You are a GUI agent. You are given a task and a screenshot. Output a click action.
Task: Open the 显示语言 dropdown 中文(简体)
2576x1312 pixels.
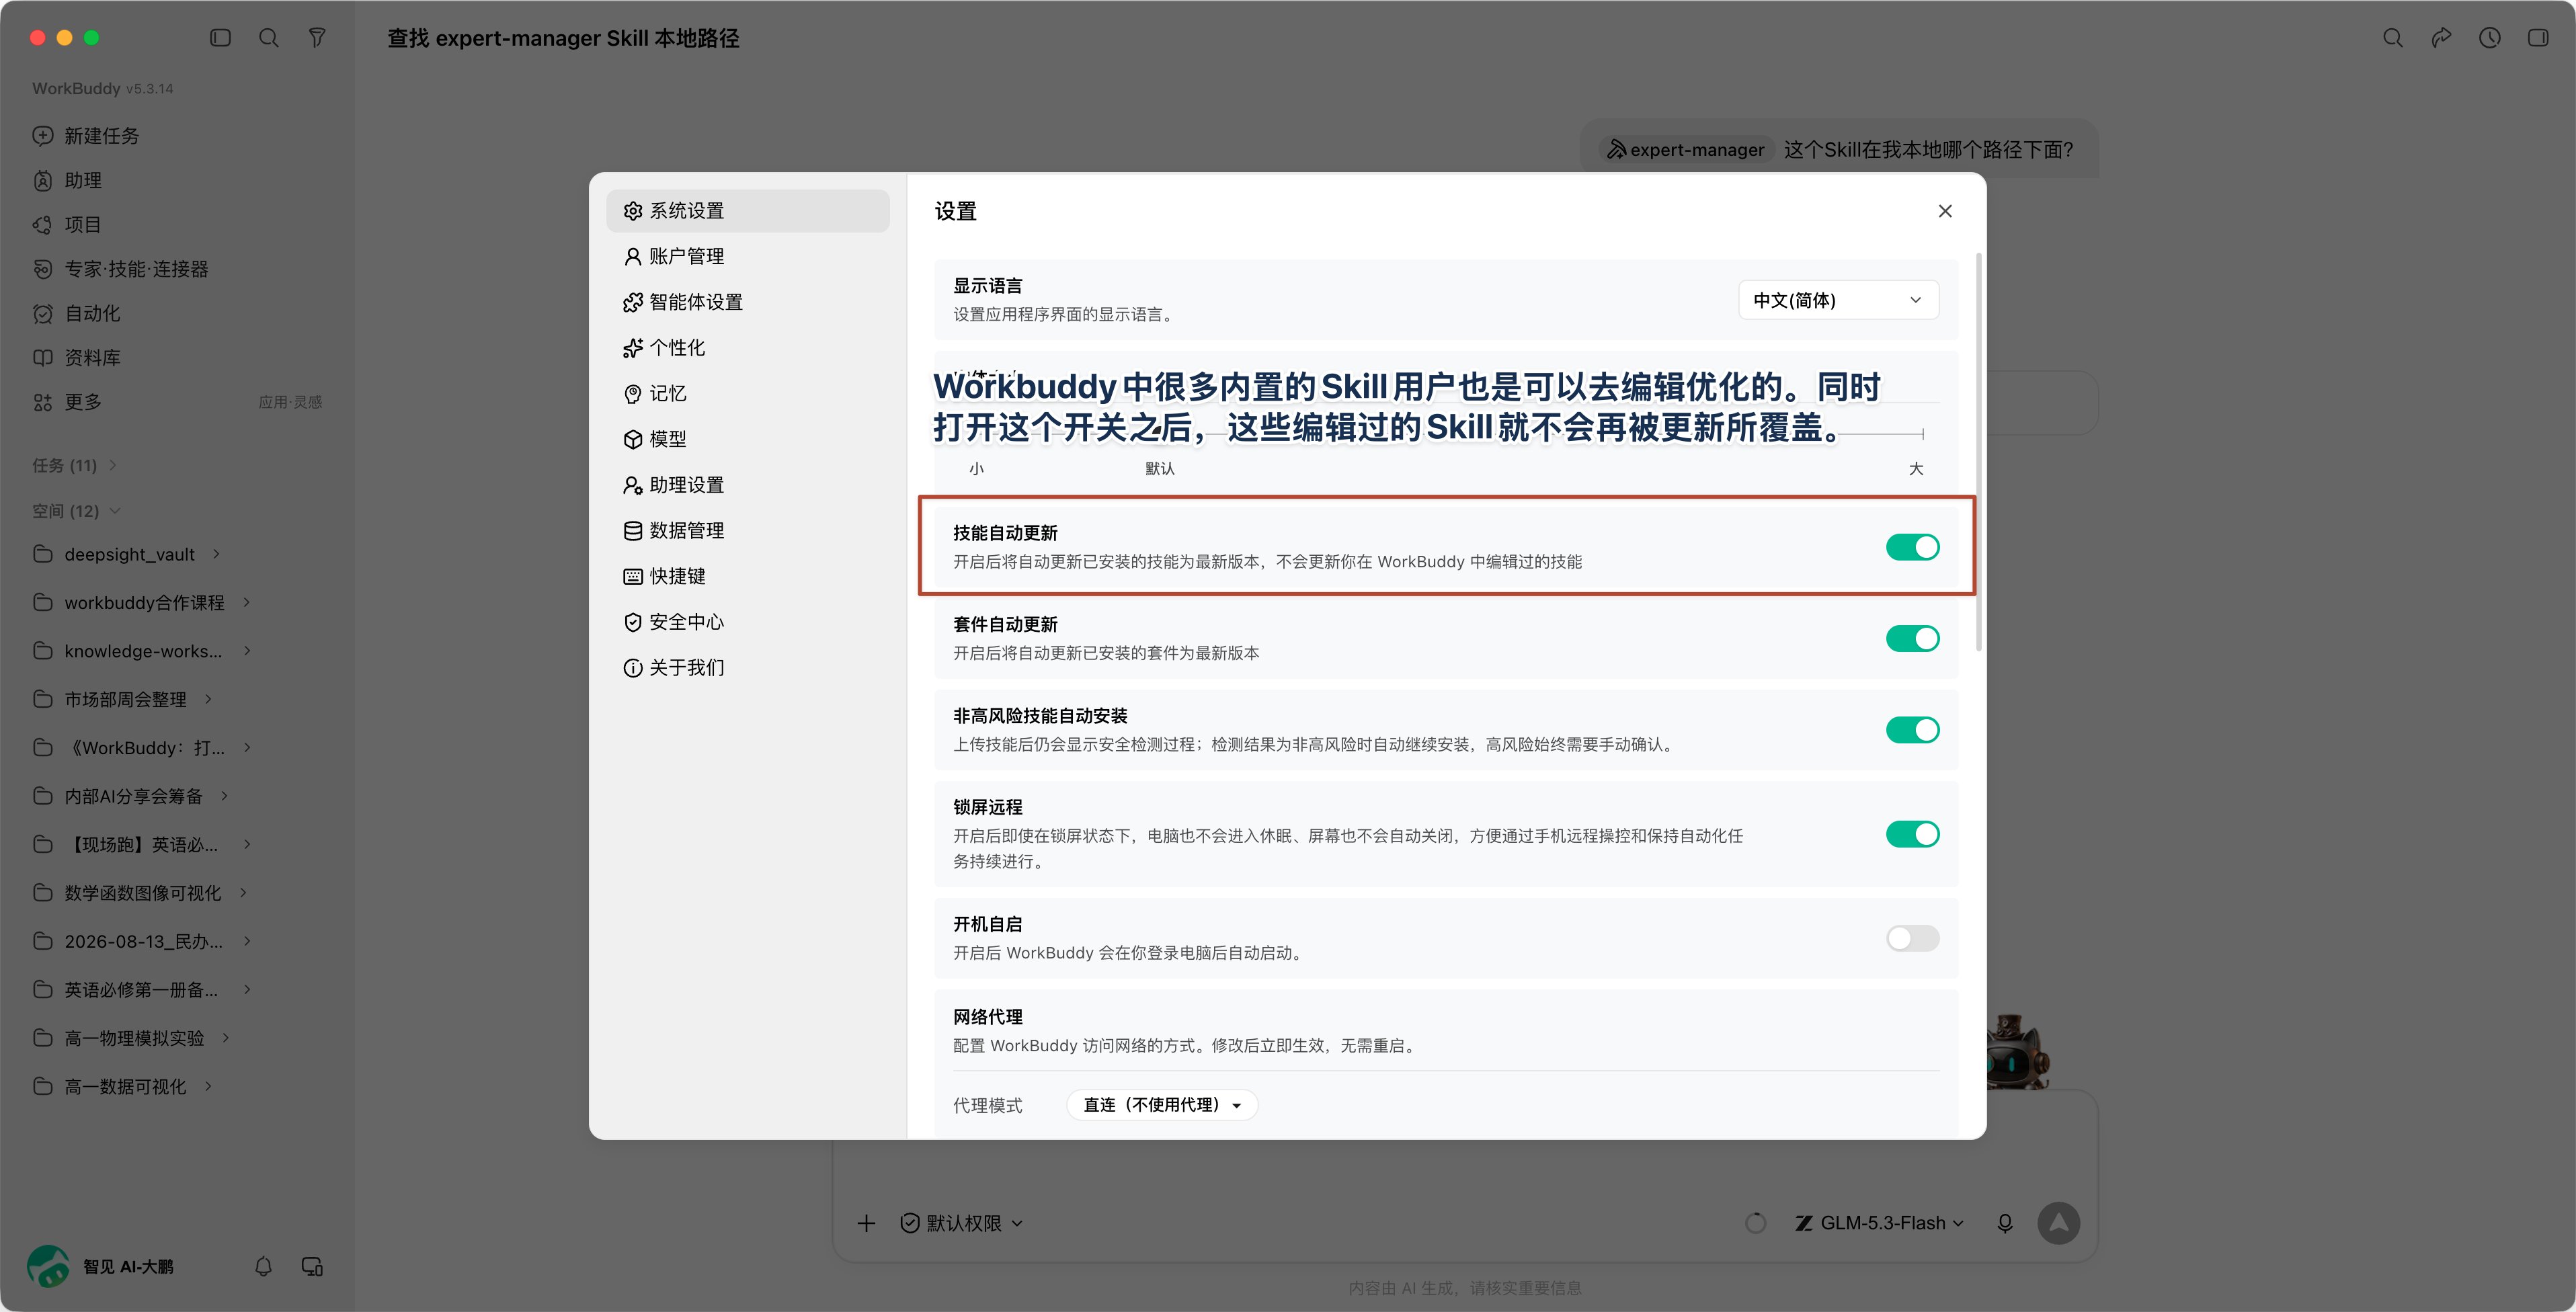point(1838,300)
